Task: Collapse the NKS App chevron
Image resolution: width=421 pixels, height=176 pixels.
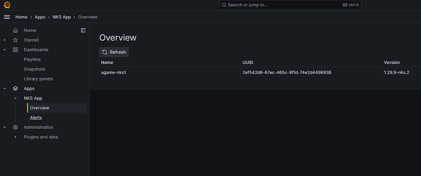Action: pos(15,98)
